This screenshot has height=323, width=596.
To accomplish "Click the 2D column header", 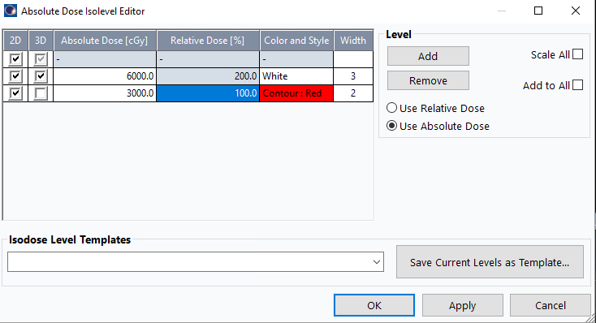I will 15,41.
